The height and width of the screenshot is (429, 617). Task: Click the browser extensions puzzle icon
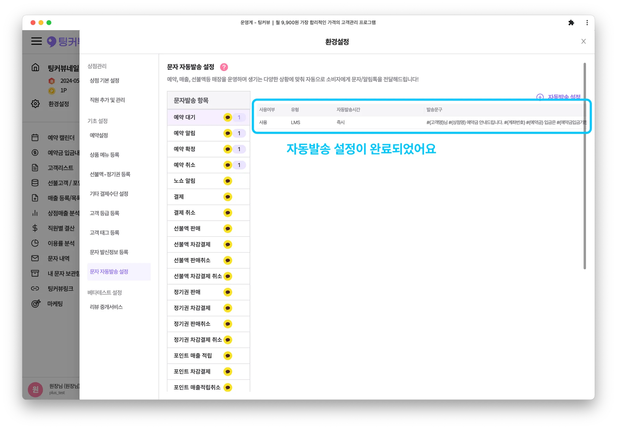click(571, 23)
